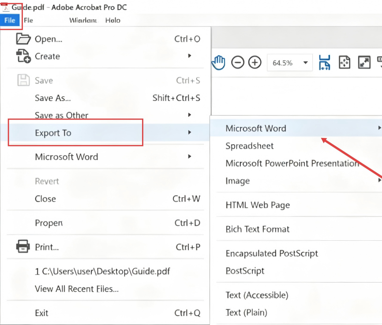382x325 pixels.
Task: Choose Close menu entry
Action: tap(105, 199)
